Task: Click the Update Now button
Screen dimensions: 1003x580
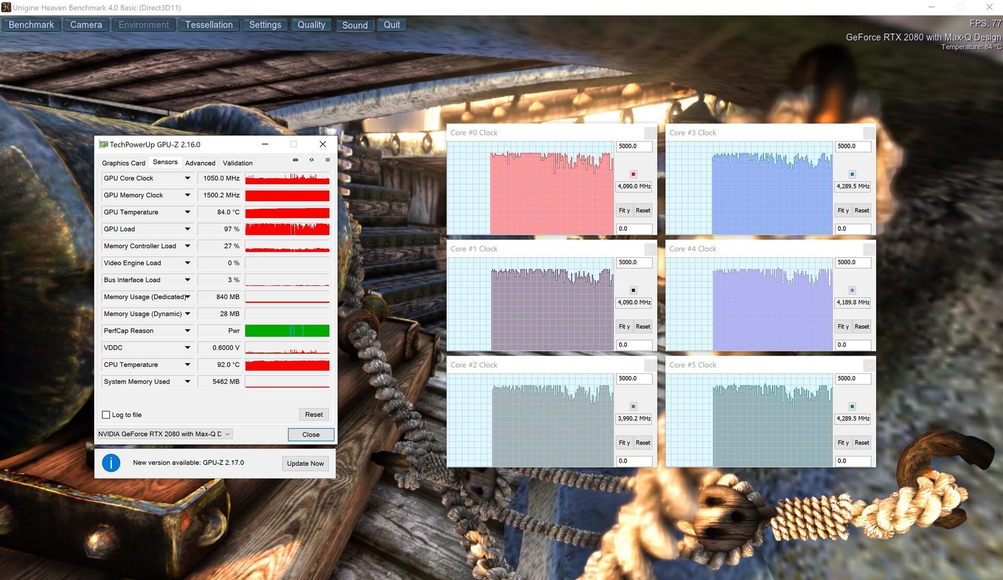Action: [305, 464]
